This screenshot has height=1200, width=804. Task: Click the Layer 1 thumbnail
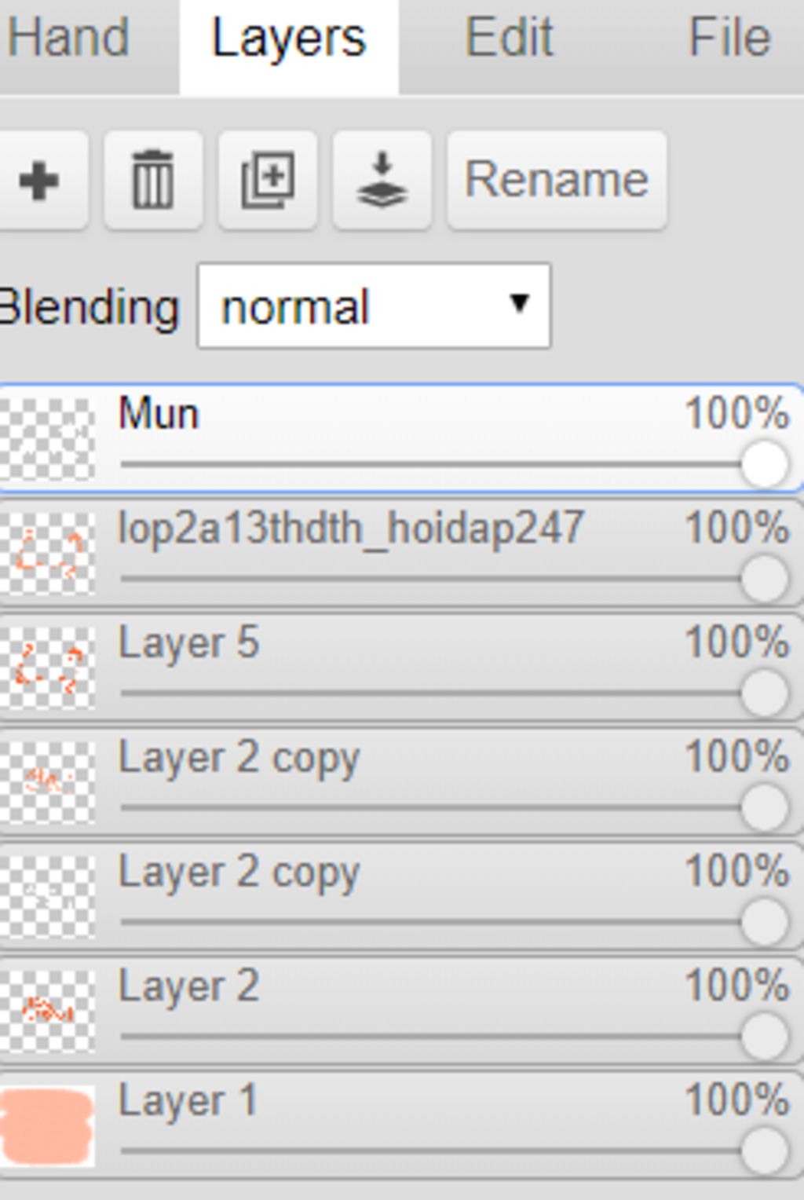click(47, 1125)
